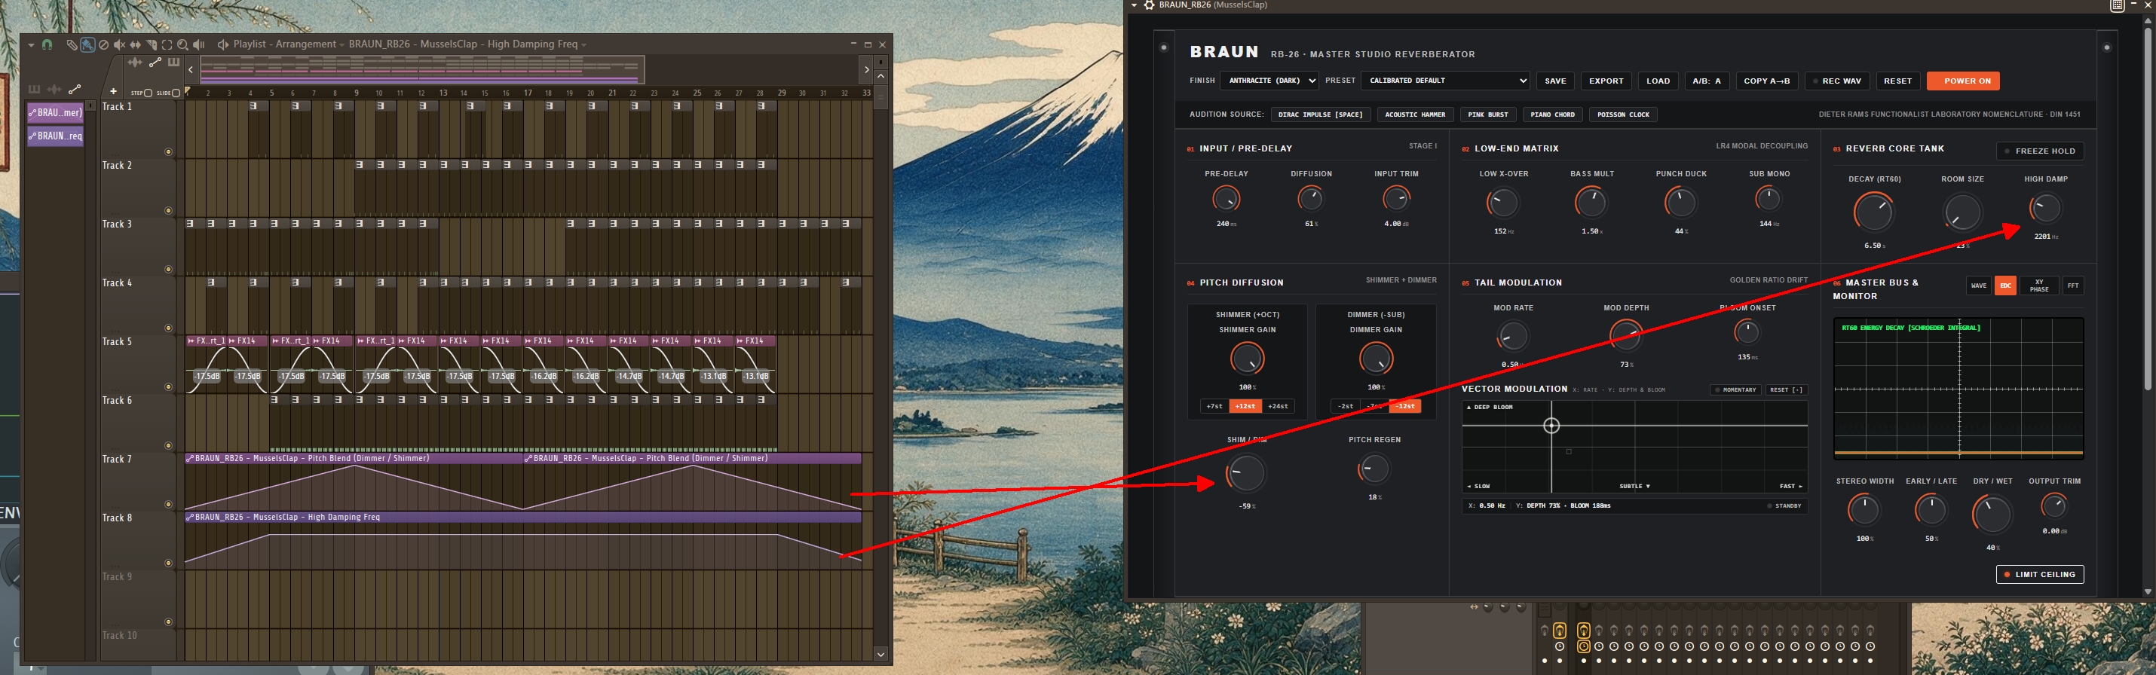2156x675 pixels.
Task: Select the mute tool speaker icon
Action: [120, 45]
